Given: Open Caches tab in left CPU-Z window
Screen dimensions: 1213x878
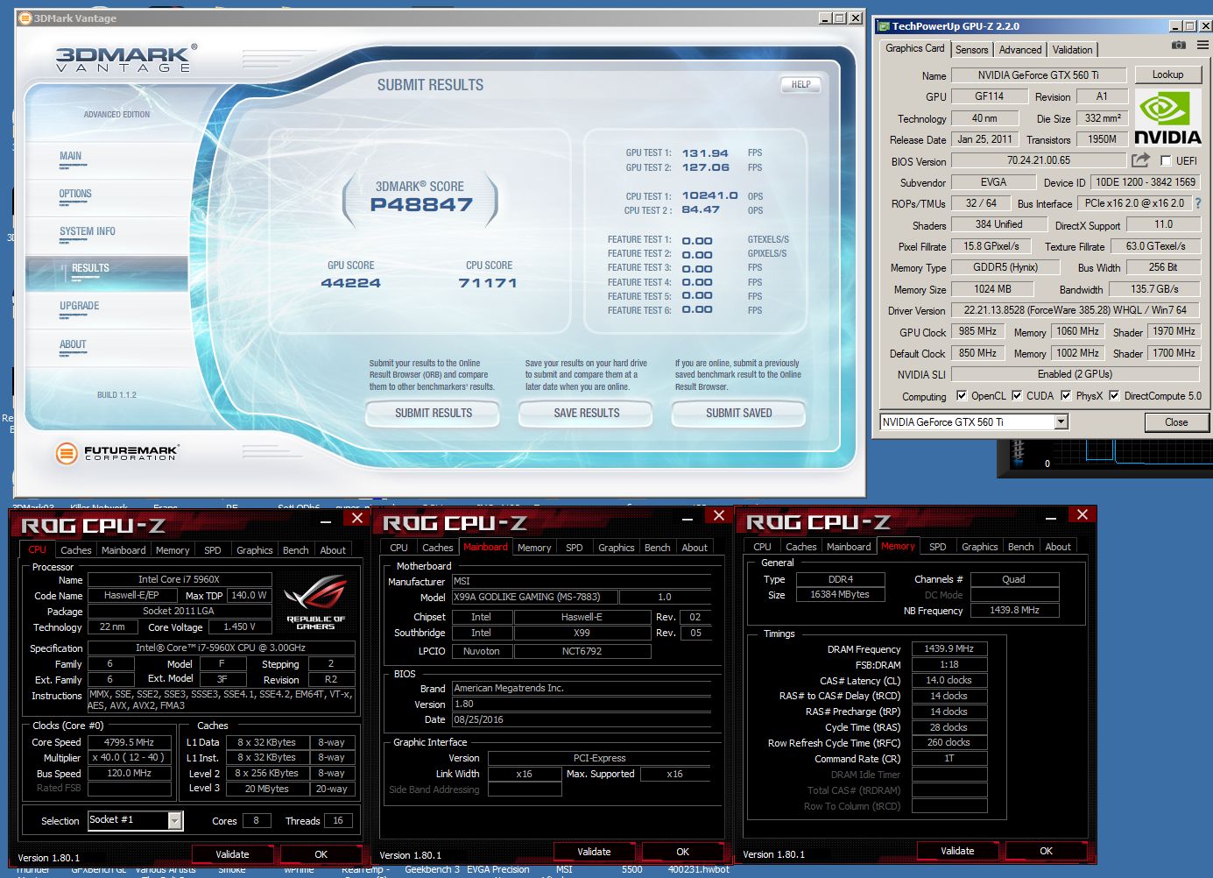Looking at the screenshot, I should [x=75, y=550].
